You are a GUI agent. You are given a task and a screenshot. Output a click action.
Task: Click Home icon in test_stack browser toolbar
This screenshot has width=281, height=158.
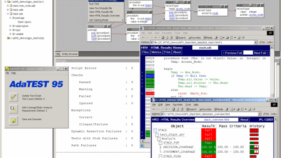(x=171, y=38)
